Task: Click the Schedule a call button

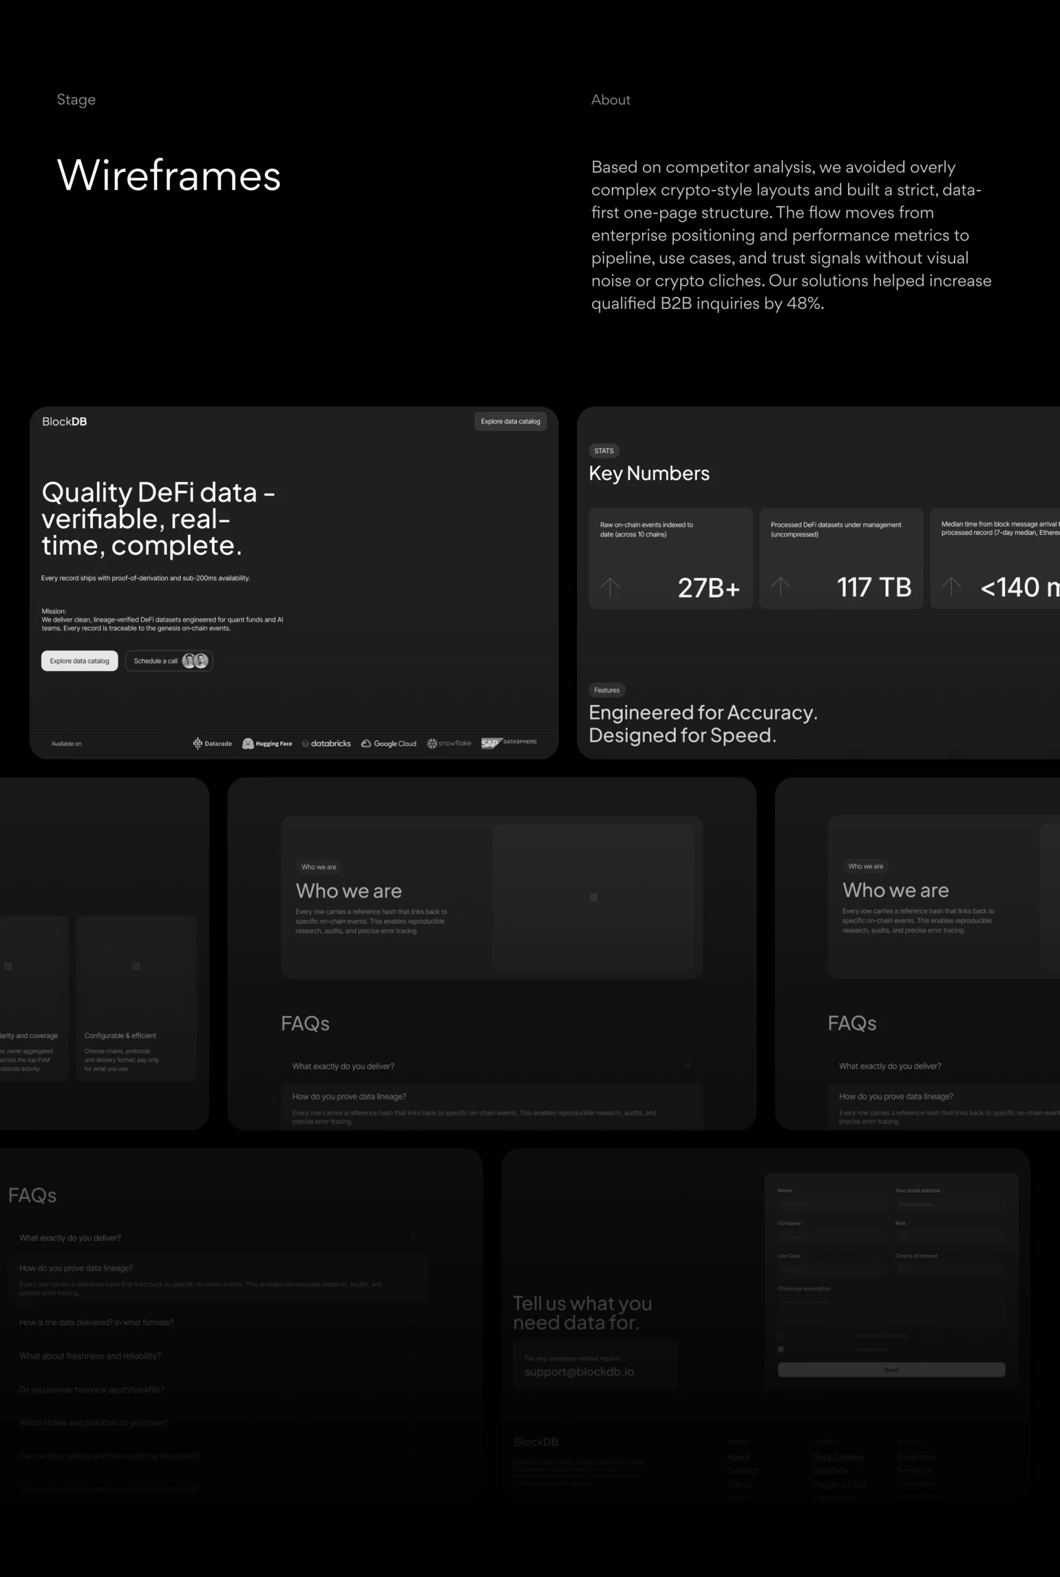Action: pos(169,661)
